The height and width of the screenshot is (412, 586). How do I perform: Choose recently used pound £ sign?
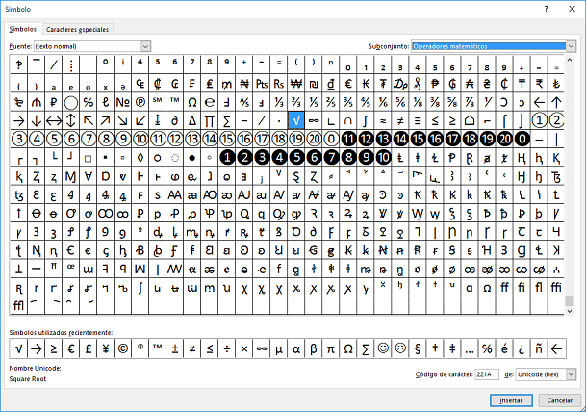[x=89, y=348]
